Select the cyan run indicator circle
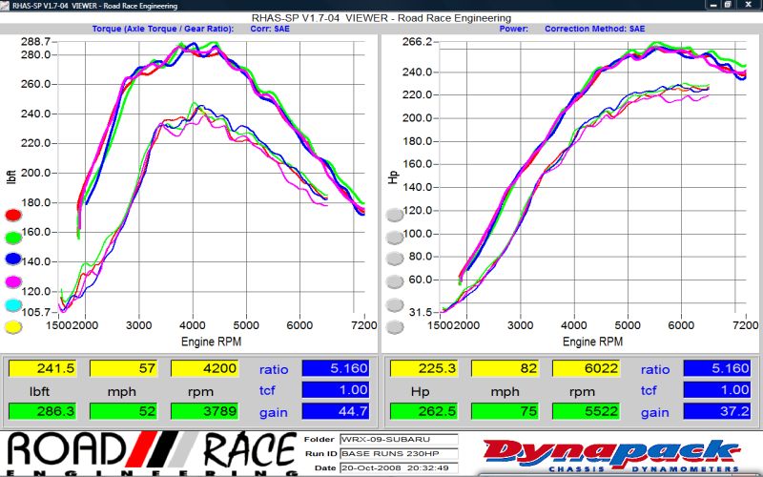This screenshot has height=477, width=763. (12, 304)
